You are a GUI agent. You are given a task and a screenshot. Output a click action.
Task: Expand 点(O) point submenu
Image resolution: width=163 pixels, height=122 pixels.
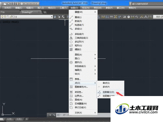click(83, 83)
